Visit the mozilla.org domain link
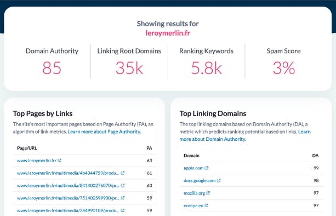Viewport: 336px width, 216px height. pos(194,193)
